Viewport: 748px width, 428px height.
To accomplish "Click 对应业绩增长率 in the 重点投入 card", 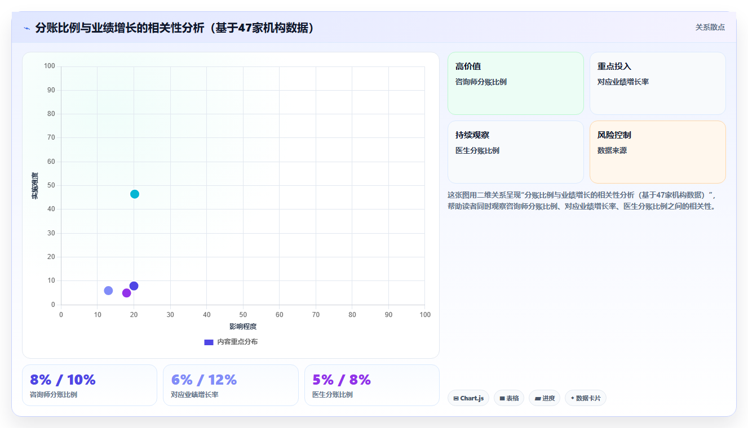I will coord(623,82).
